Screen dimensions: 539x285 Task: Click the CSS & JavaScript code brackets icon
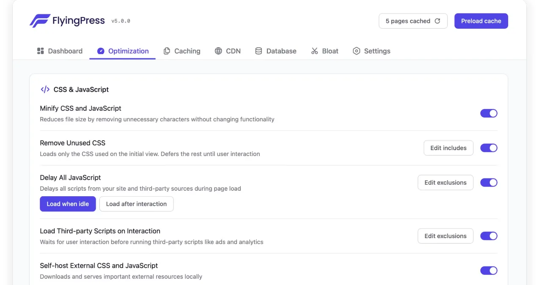pyautogui.click(x=45, y=89)
